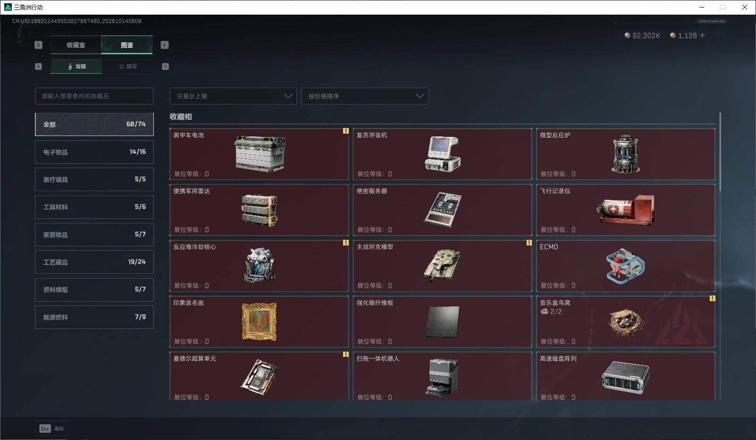The image size is (756, 440).
Task: Click the 音乐盒鸟窝 nest icon
Action: (x=625, y=323)
